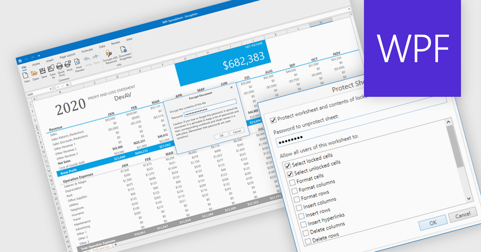Switch to the File ribbon tab
The height and width of the screenshot is (252, 481).
click(24, 67)
